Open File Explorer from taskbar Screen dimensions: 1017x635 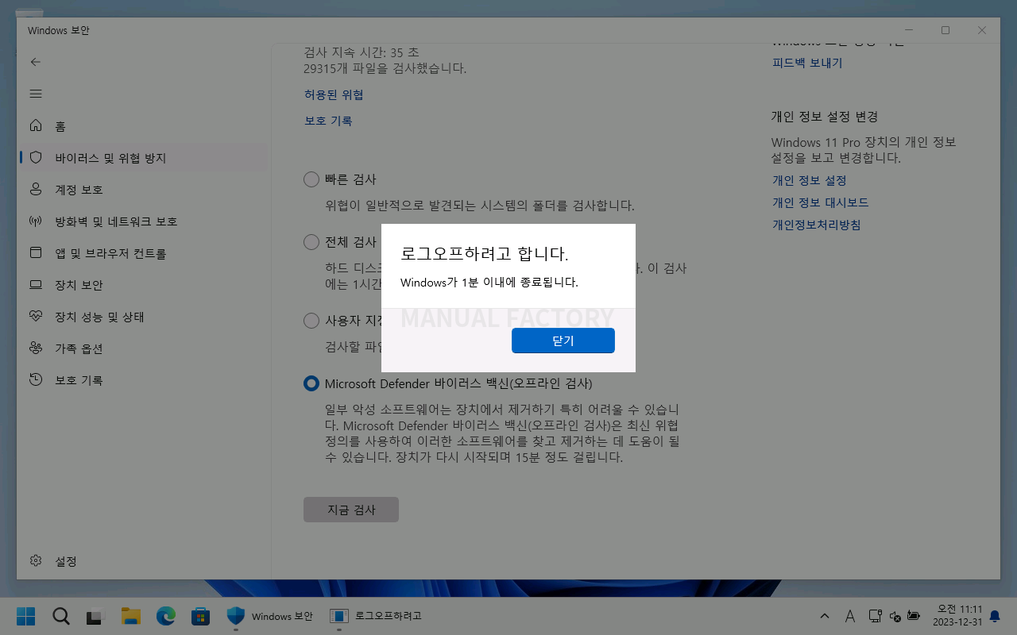(x=130, y=616)
